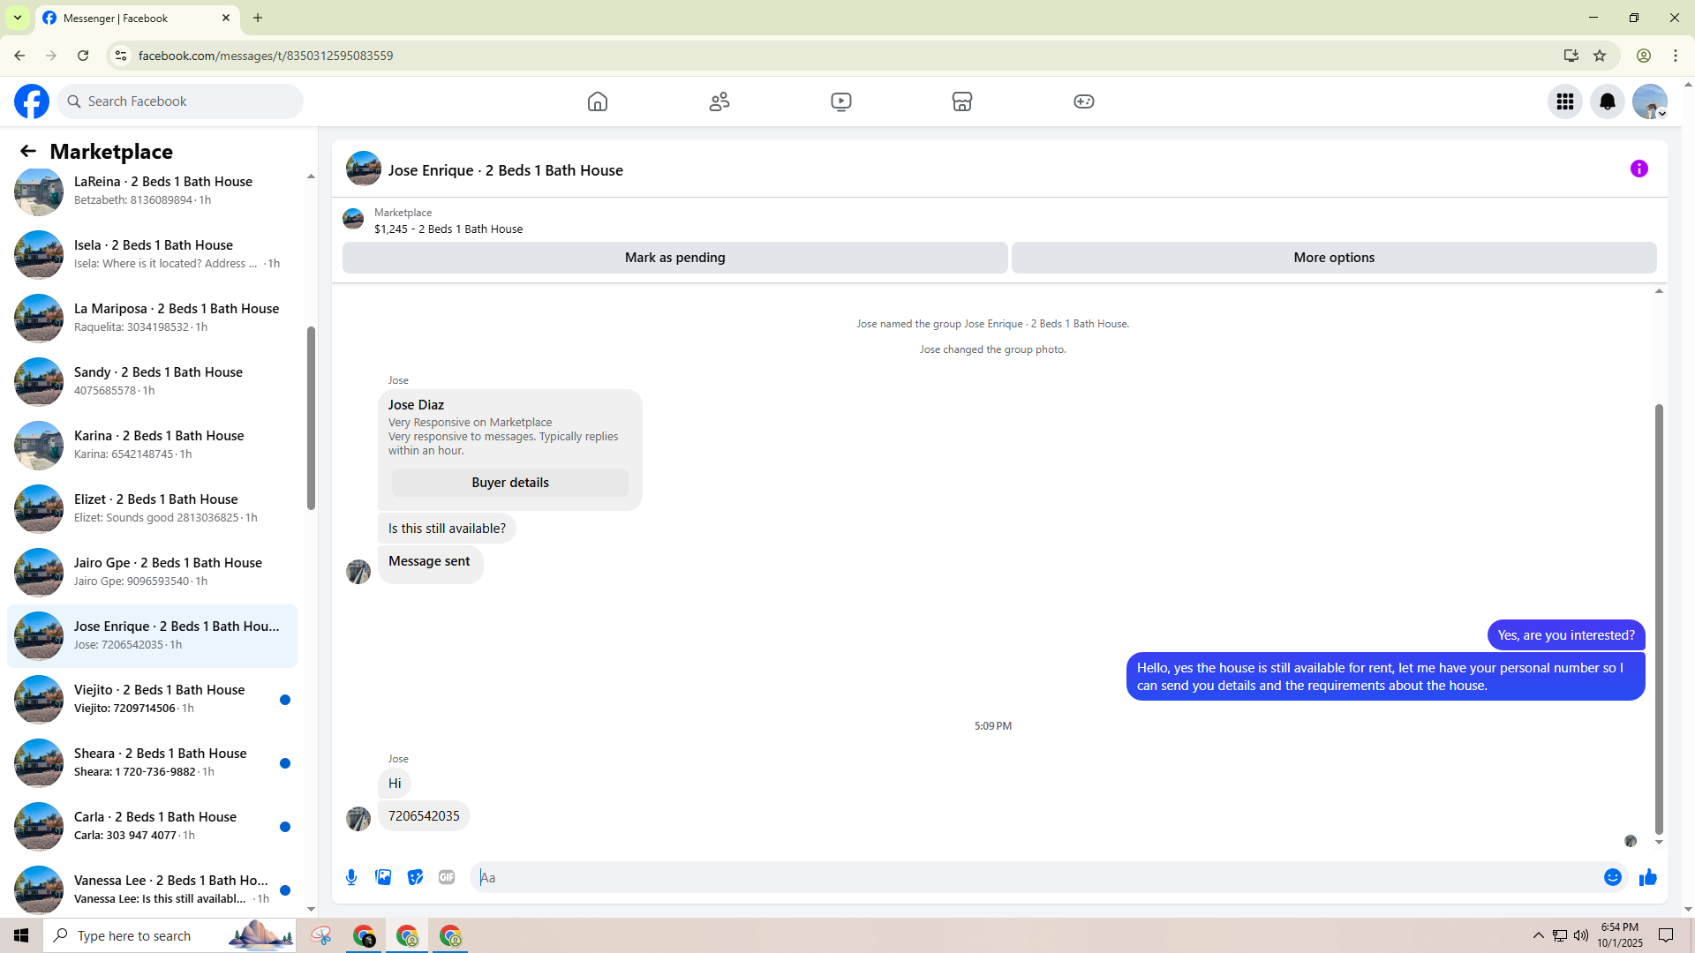
Task: Open the unread Sheara conversation
Action: pos(152,762)
